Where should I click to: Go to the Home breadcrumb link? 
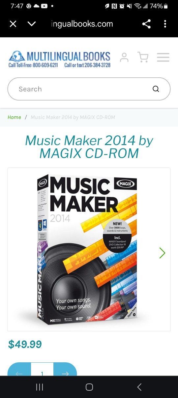coord(14,117)
